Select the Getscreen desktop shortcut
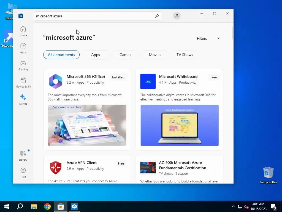This screenshot has height=212, width=282. pos(7,38)
